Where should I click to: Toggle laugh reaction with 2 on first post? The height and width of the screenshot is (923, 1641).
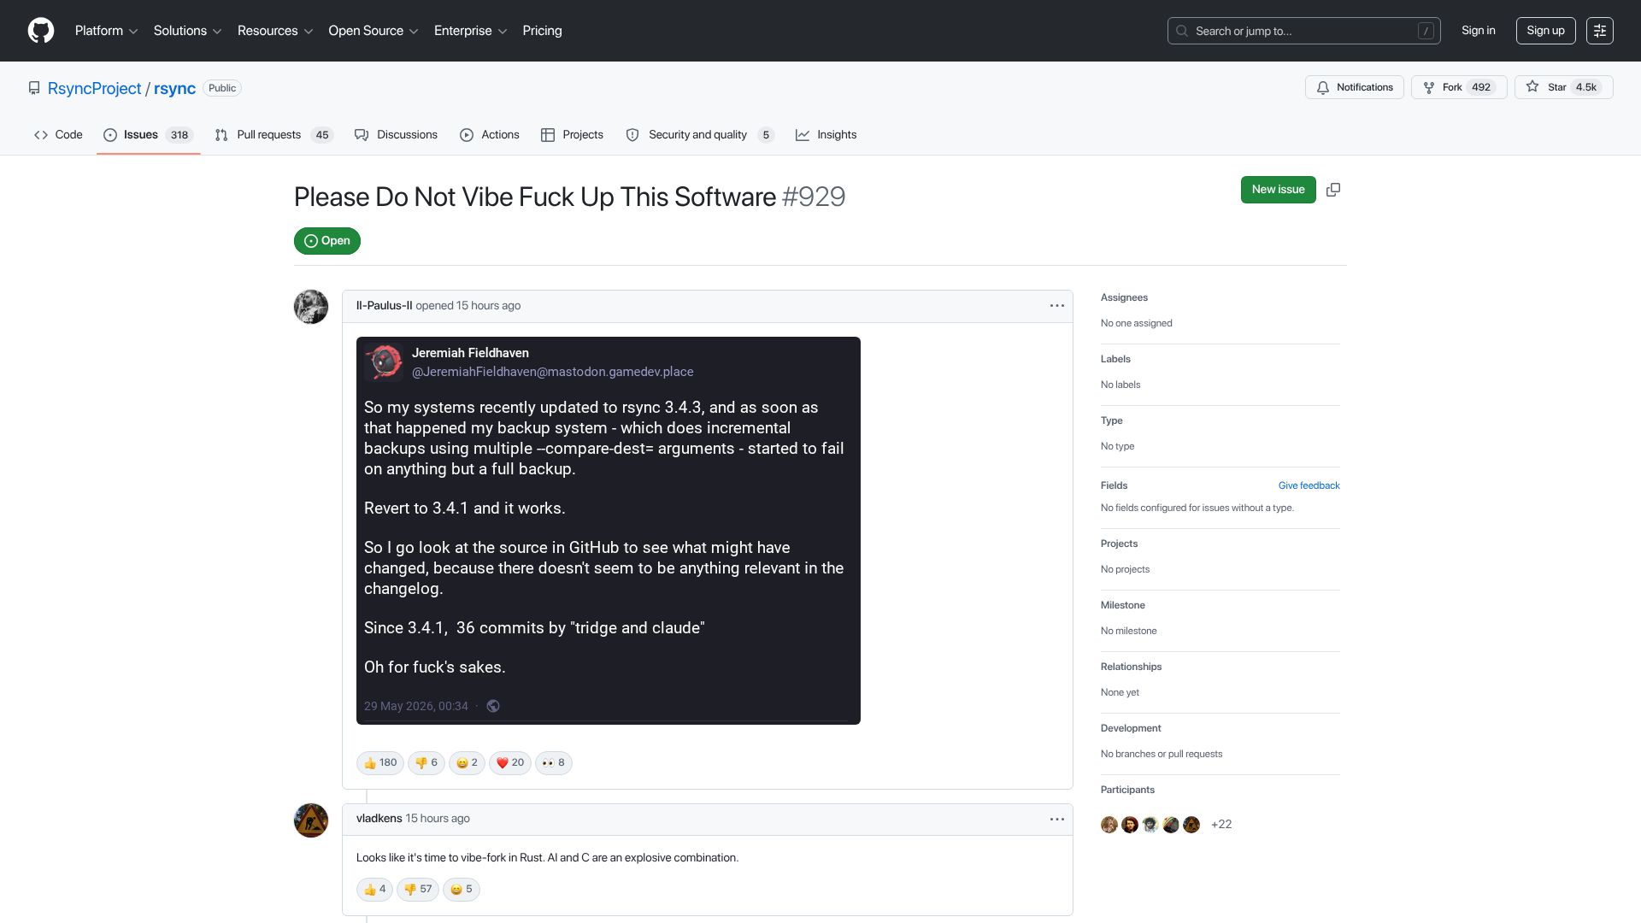[467, 763]
